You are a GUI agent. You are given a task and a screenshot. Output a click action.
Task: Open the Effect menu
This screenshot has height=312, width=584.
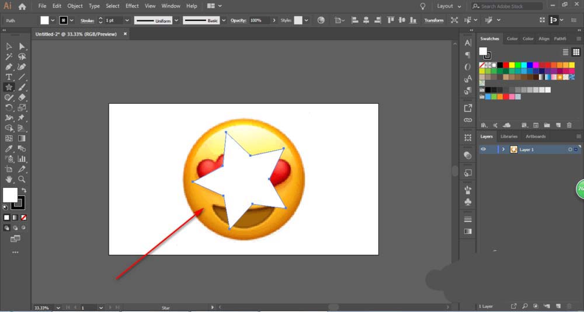point(132,6)
